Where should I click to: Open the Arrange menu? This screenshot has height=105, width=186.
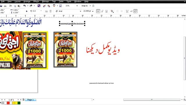27,1
